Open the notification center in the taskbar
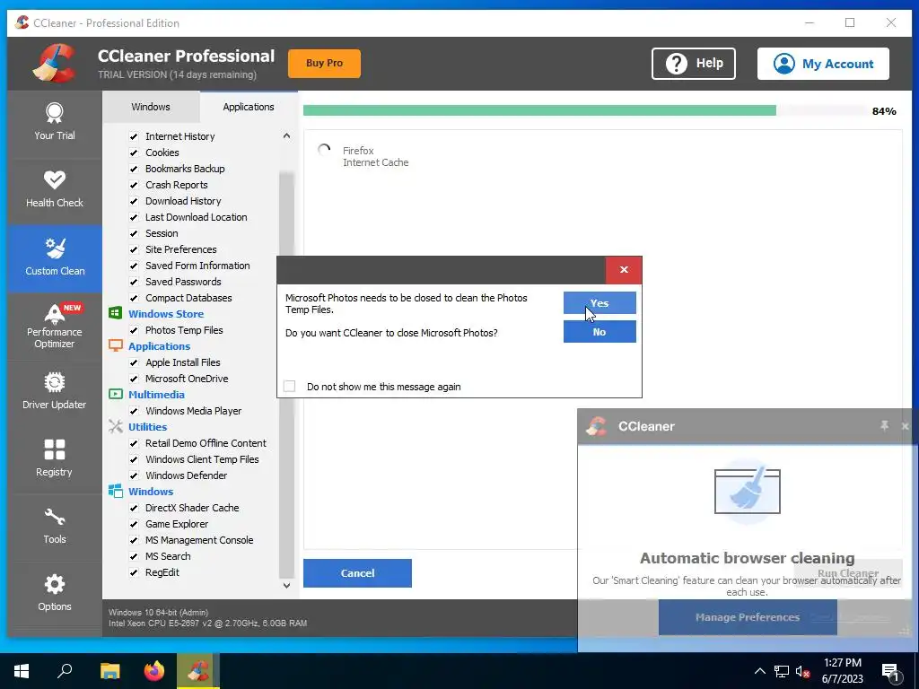Viewport: 919px width, 689px height. pyautogui.click(x=890, y=672)
